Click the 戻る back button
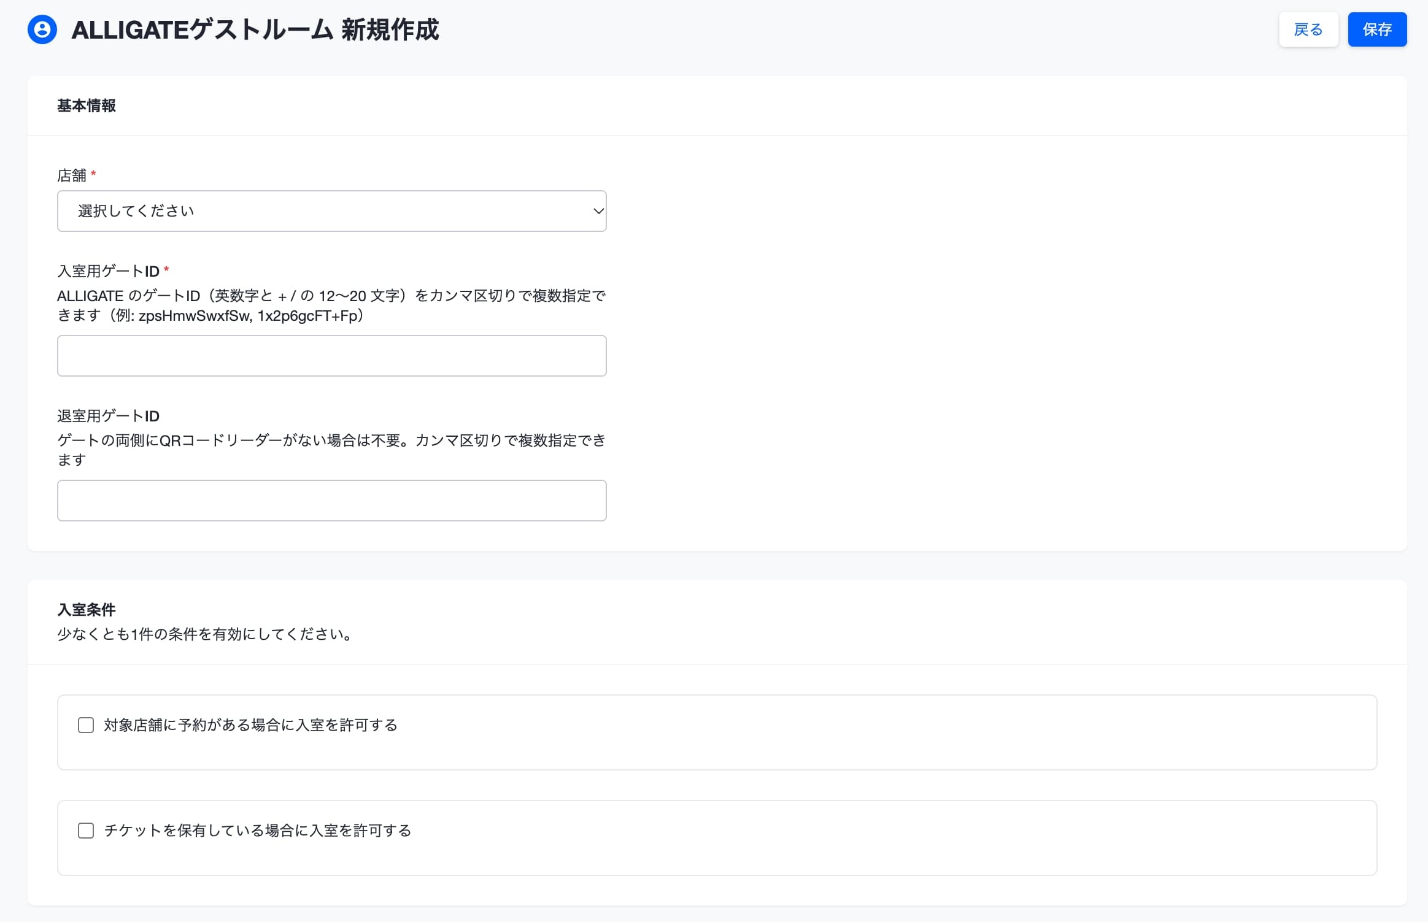1428x922 pixels. pyautogui.click(x=1308, y=29)
